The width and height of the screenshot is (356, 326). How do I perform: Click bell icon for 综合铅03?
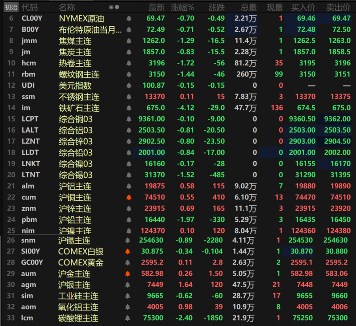pyautogui.click(x=129, y=153)
